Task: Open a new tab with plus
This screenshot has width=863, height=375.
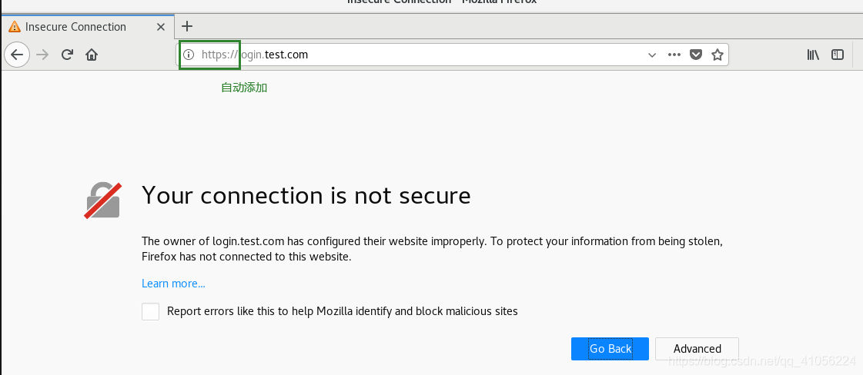Action: (x=187, y=26)
